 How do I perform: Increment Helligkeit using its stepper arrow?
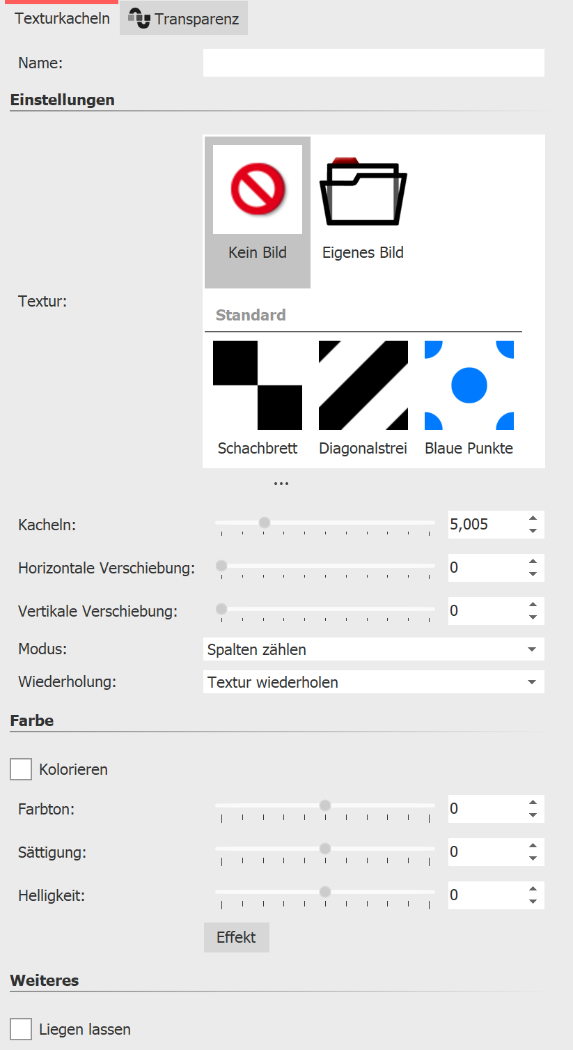533,890
